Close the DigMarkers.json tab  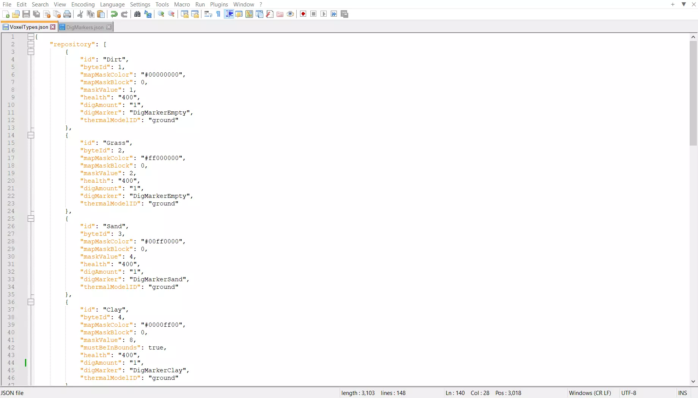[x=109, y=27]
